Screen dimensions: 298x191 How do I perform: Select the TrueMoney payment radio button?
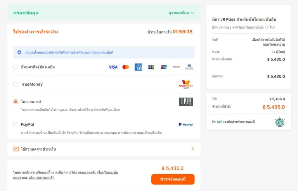[x=16, y=84]
